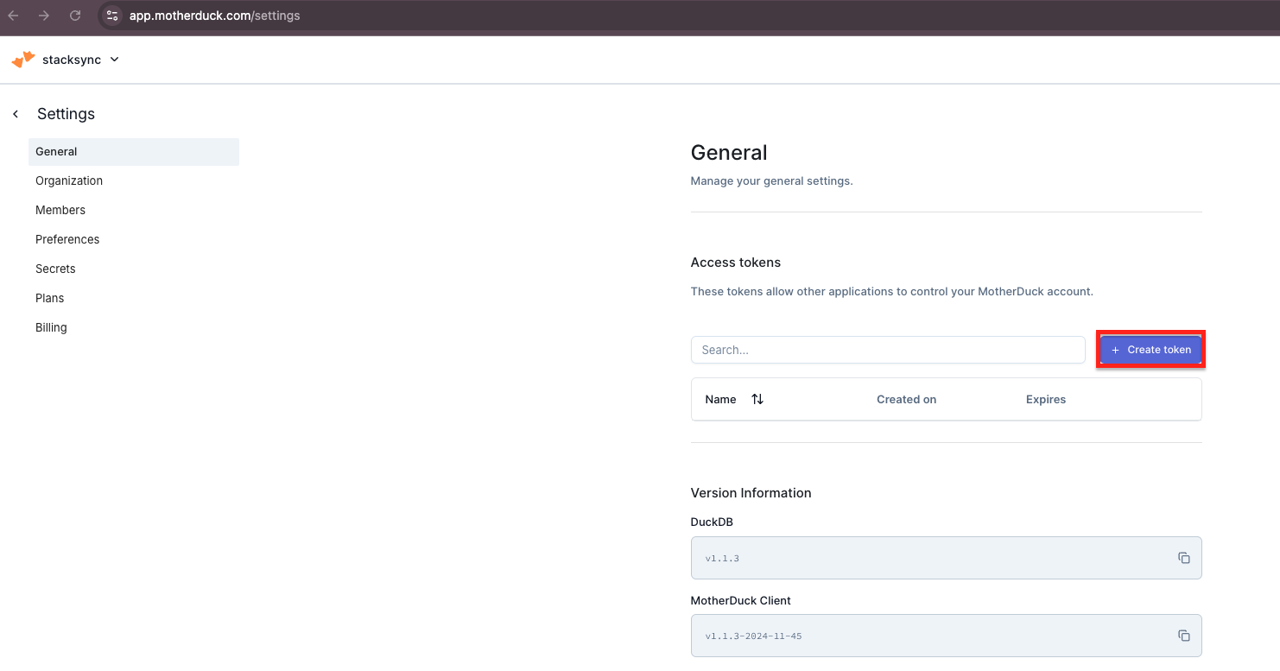This screenshot has height=671, width=1280.
Task: Click the access tokens Search field
Action: [887, 350]
